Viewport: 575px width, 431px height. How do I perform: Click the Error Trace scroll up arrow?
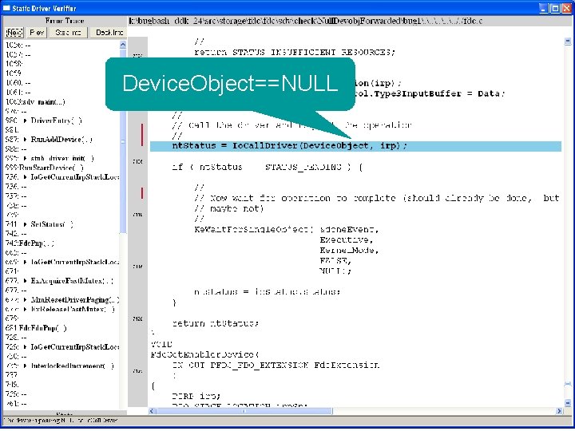point(123,45)
